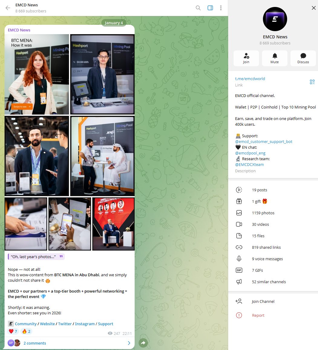Open the 9 voice messages row
Screen dimensions: 318x350
coord(273,259)
